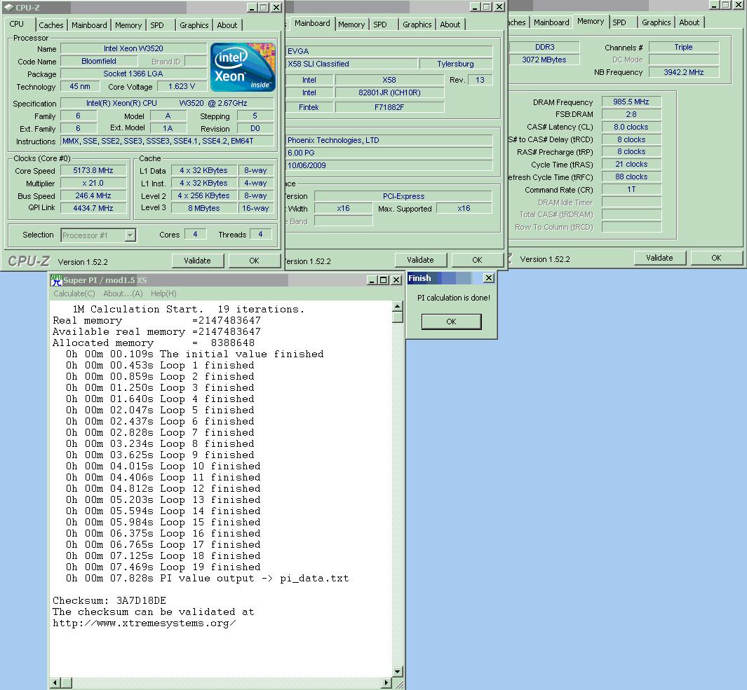Close the Finish dialog
The height and width of the screenshot is (690, 747).
[x=489, y=278]
